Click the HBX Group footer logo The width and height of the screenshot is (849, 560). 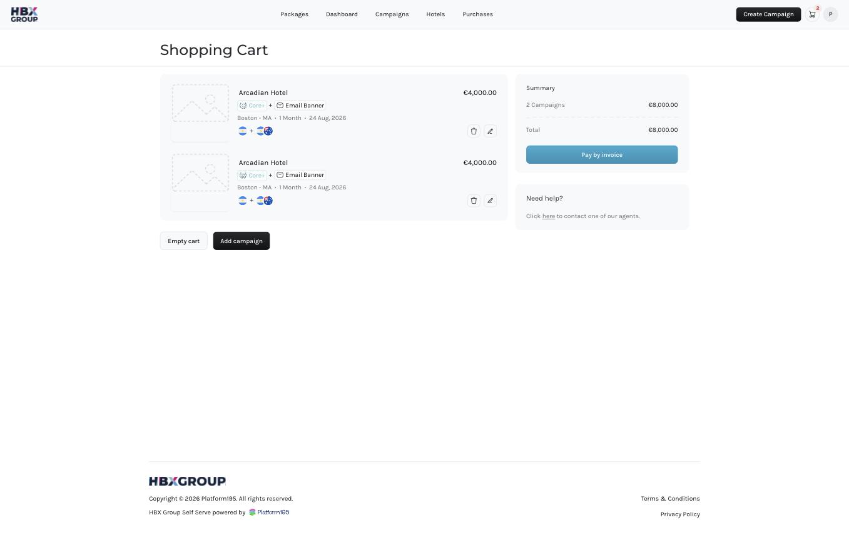click(187, 481)
